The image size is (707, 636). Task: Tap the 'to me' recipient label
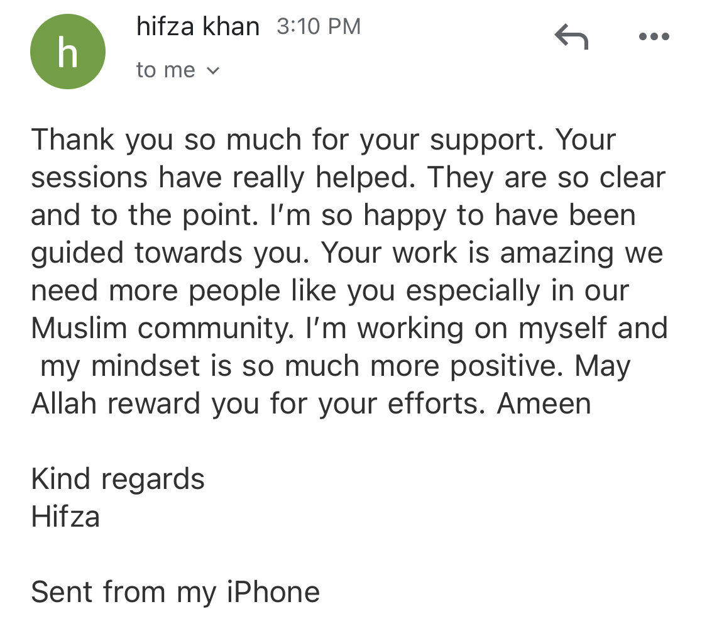pyautogui.click(x=165, y=70)
